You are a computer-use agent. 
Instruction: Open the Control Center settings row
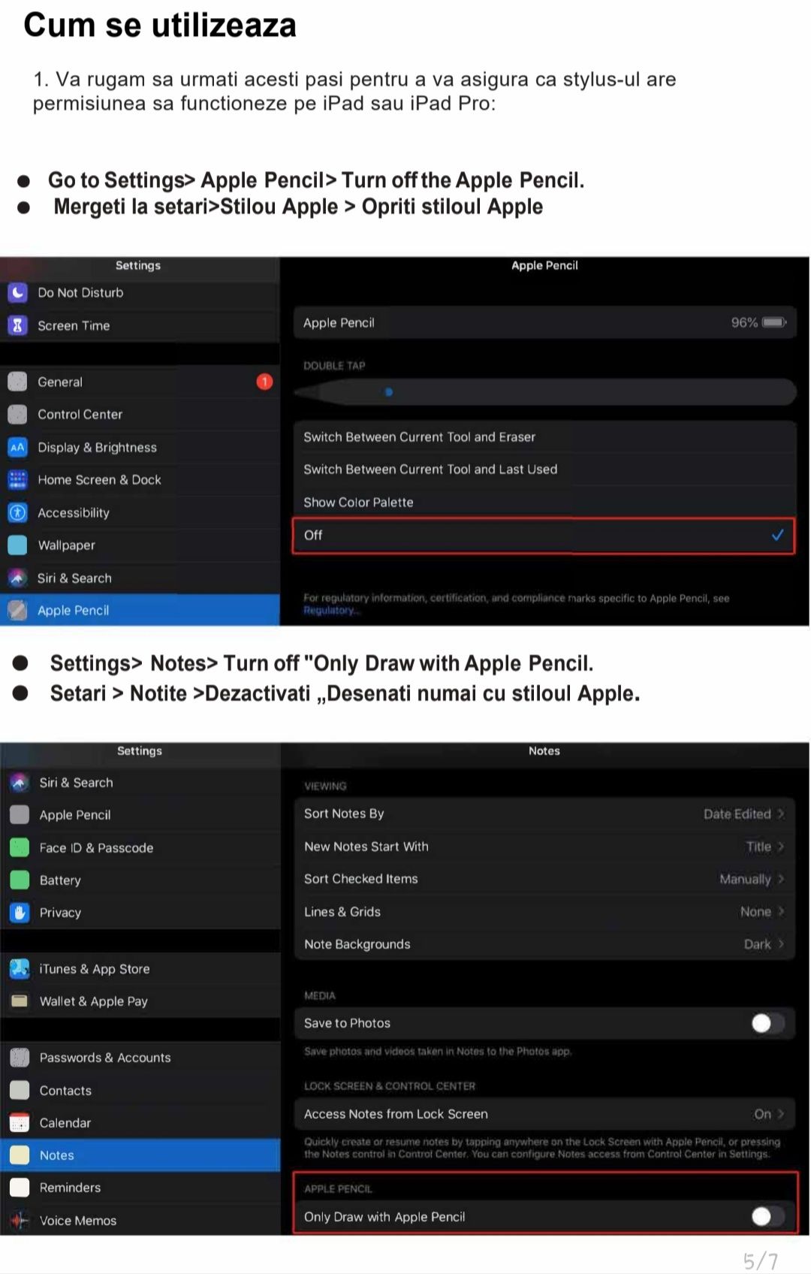(140, 414)
